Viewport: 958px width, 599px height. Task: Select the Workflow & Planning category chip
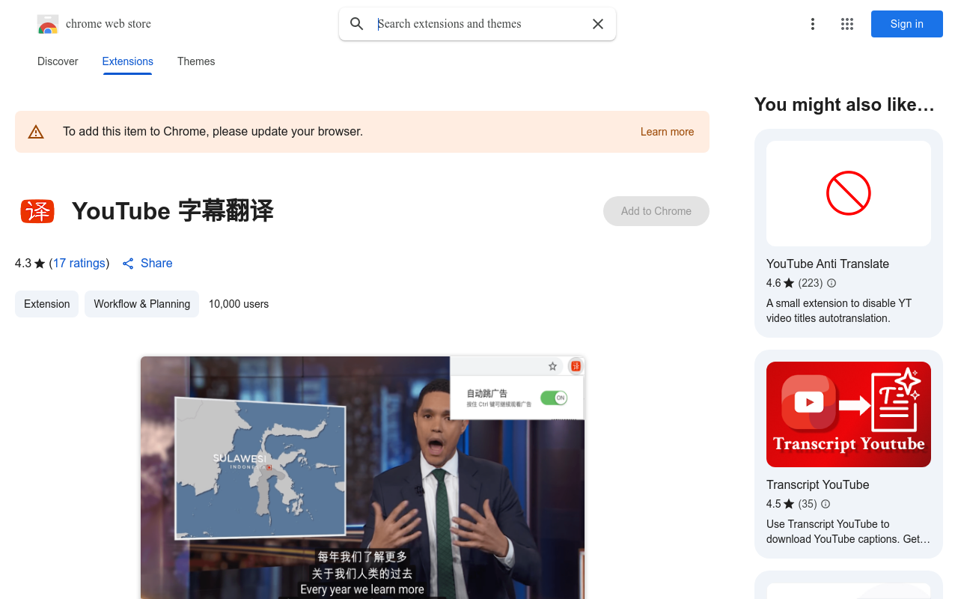(x=141, y=304)
